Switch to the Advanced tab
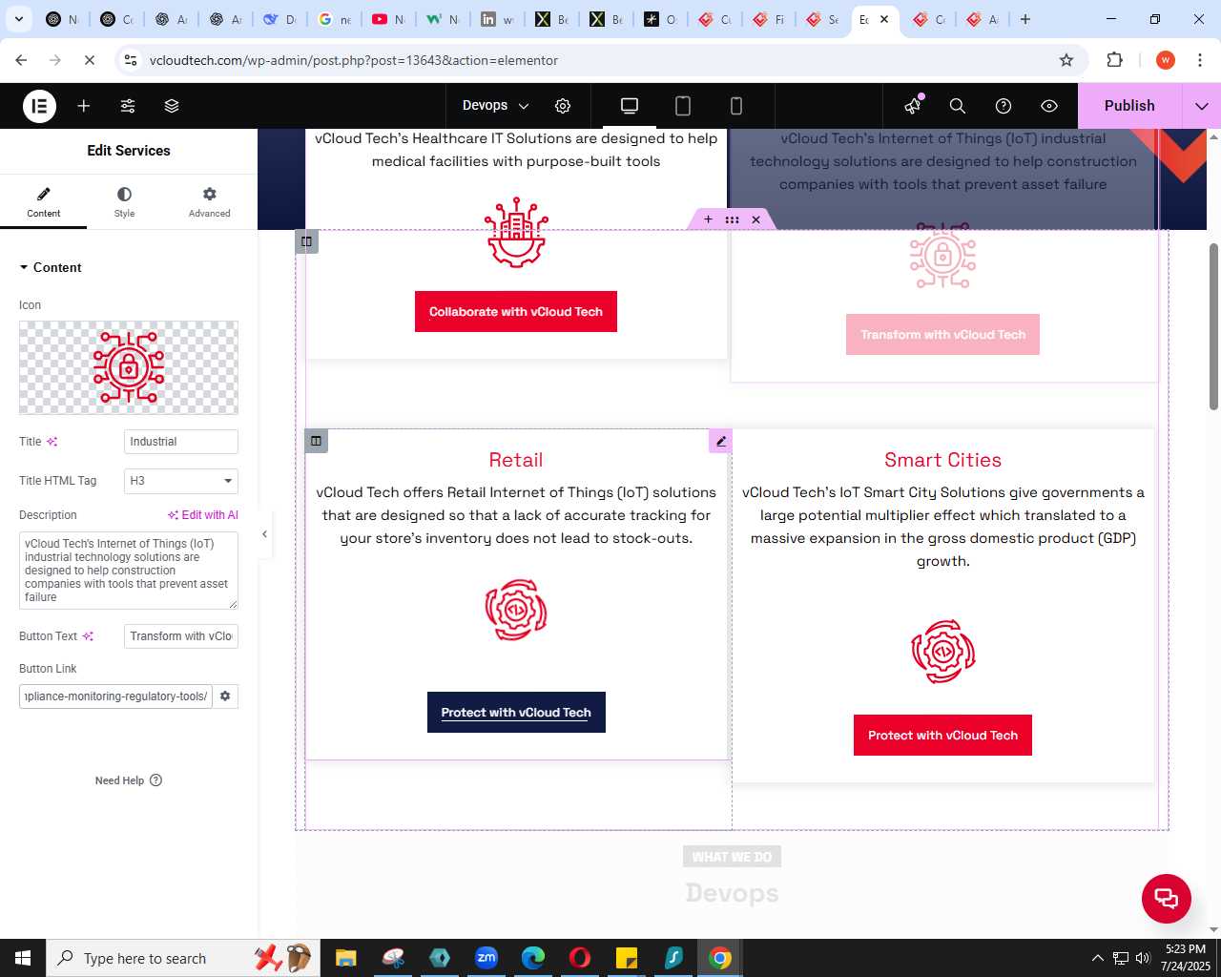1221x977 pixels. click(x=209, y=202)
